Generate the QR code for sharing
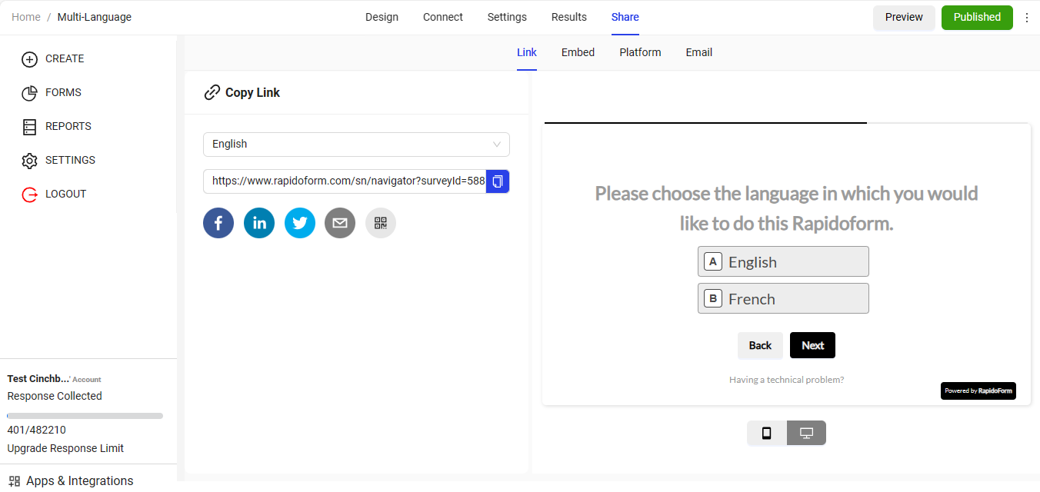1040x492 pixels. point(380,223)
